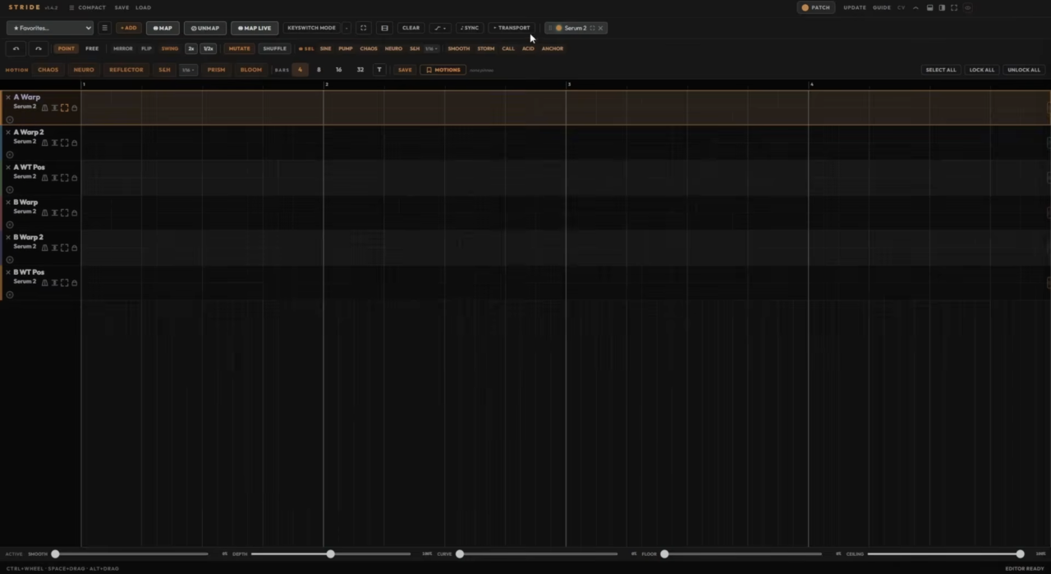Screen dimensions: 1051x574
Task: Set bars to 8
Action: (x=319, y=70)
